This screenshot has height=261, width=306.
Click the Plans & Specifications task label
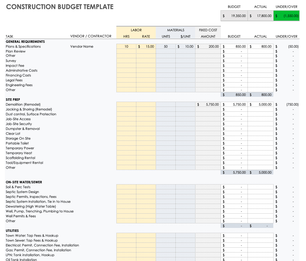(x=23, y=46)
